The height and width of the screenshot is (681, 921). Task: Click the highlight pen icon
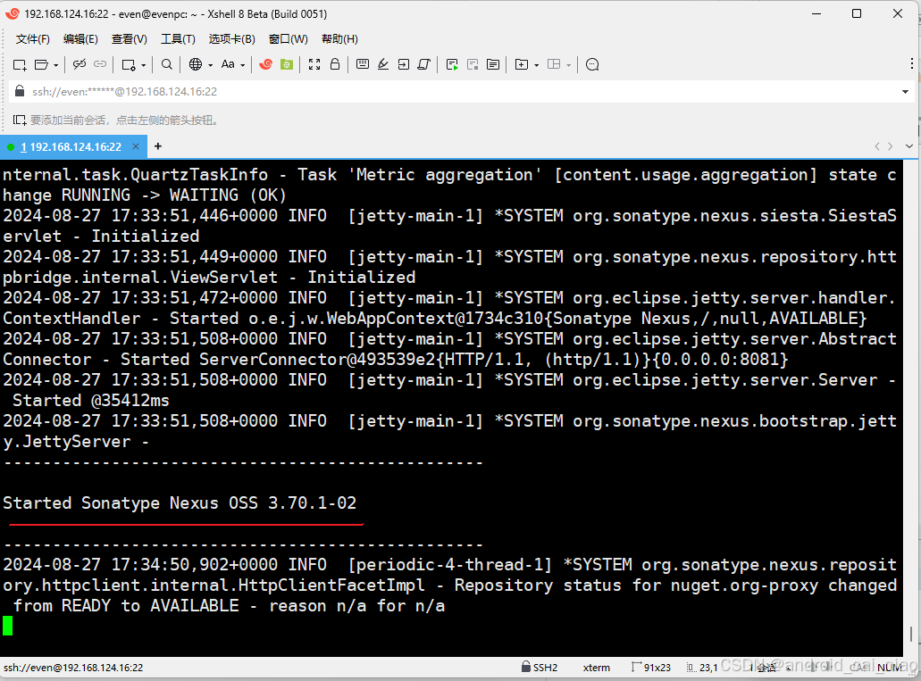(x=383, y=64)
